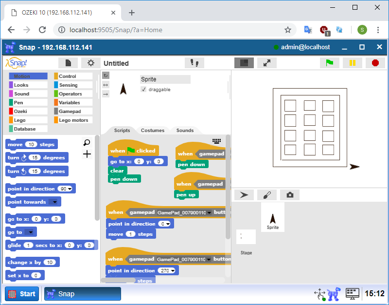Click the move 10 steps block
This screenshot has height=305, width=389.
(x=31, y=144)
